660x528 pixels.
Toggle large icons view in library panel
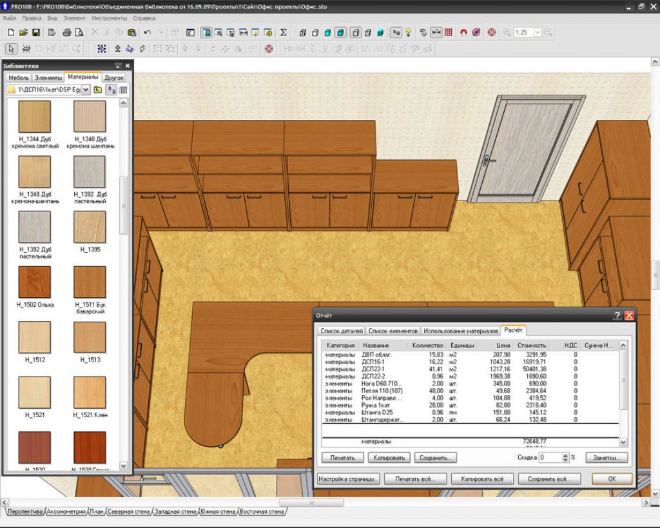[111, 90]
